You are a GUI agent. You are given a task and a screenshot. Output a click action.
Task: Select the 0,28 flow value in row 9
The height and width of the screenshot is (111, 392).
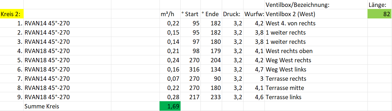pyautogui.click(x=170, y=97)
